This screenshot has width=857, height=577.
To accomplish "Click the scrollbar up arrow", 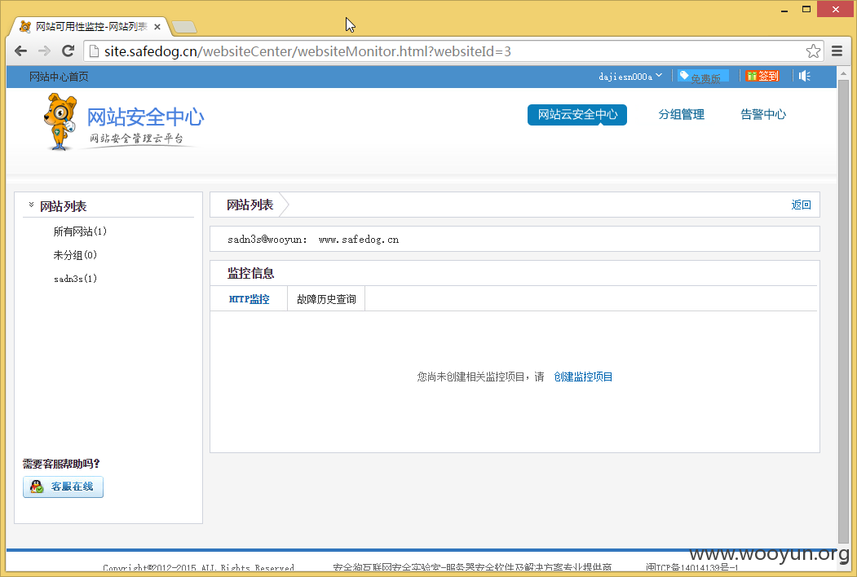I will tap(843, 73).
